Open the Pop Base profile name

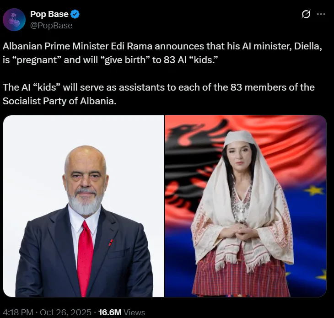49,14
